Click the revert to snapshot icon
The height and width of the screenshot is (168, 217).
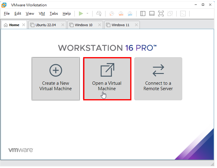[x=121, y=14]
